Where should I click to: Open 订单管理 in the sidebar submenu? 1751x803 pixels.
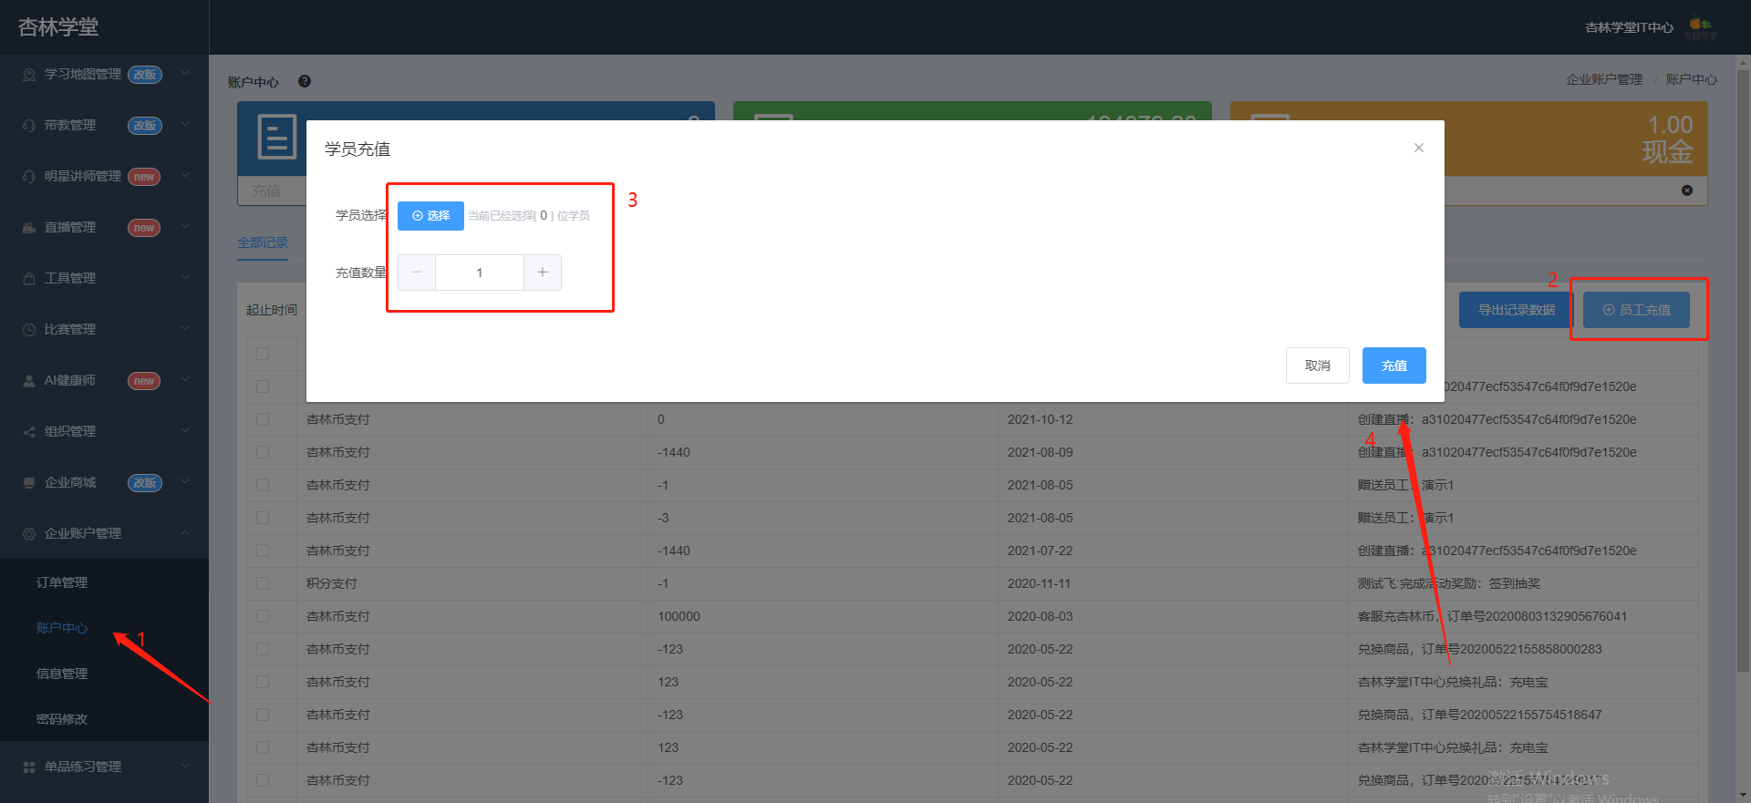click(x=62, y=582)
